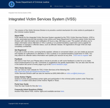Open Feedback from the top navigation

pos(92,6)
